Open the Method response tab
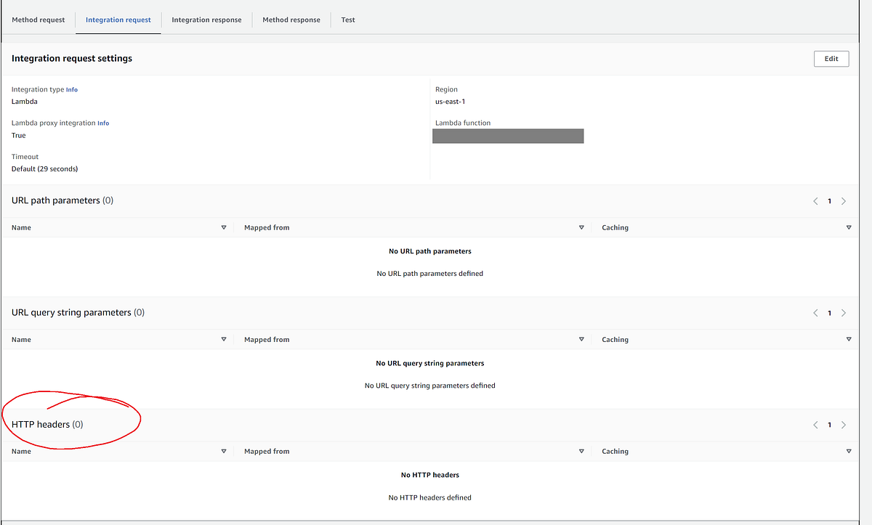872x525 pixels. click(291, 20)
